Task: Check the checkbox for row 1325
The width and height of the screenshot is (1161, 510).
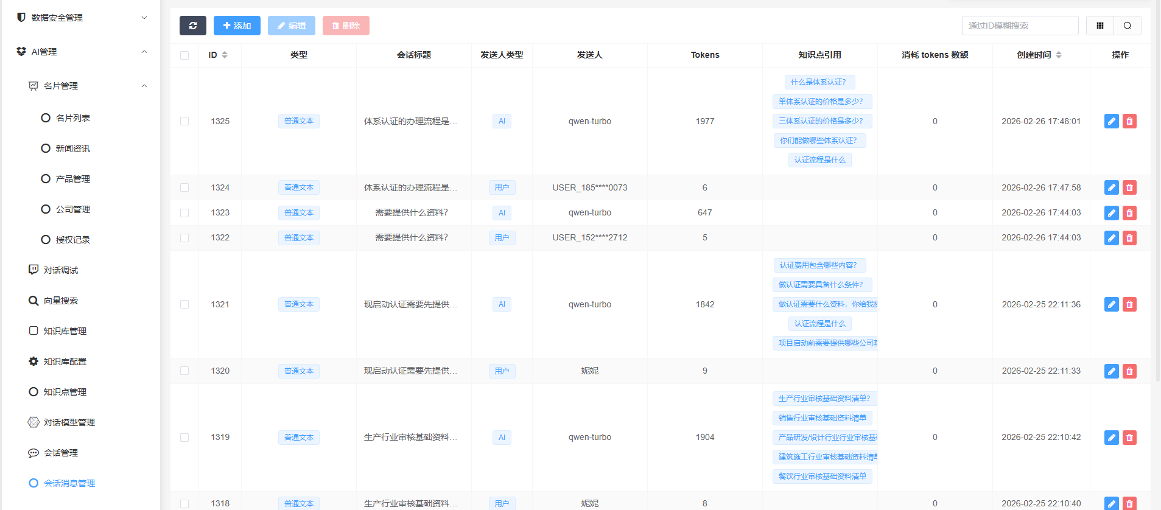Action: (184, 121)
